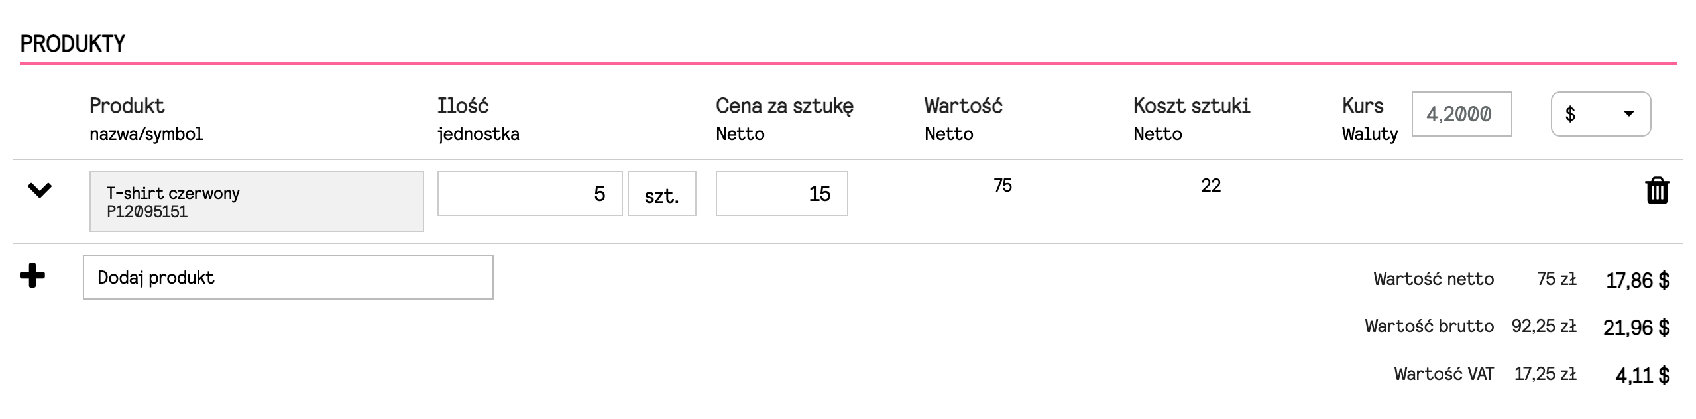Select the quantity field showing 5
1696x419 pixels.
pos(530,194)
